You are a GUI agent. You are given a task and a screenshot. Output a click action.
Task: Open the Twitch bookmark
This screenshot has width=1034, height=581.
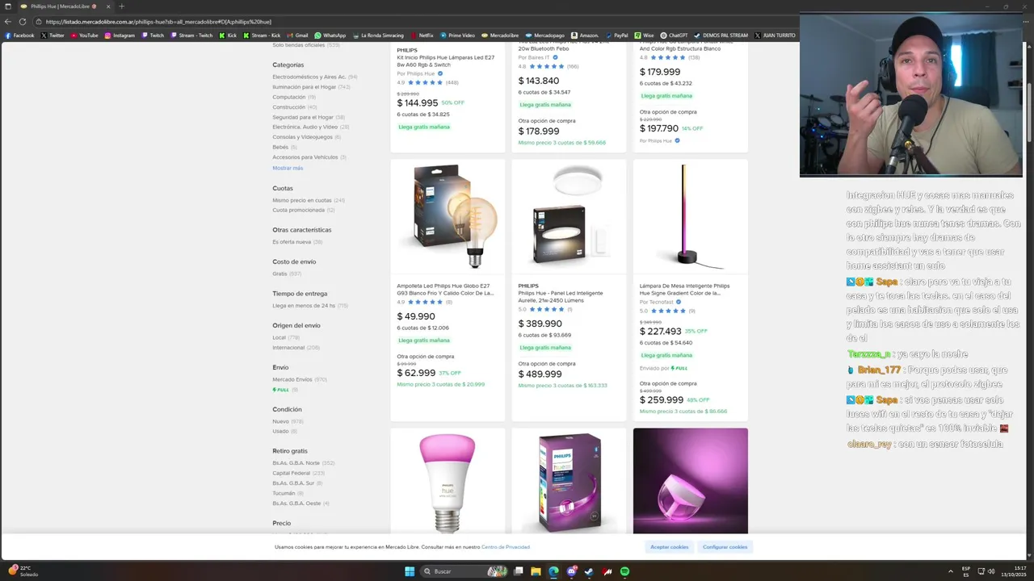[x=153, y=36]
